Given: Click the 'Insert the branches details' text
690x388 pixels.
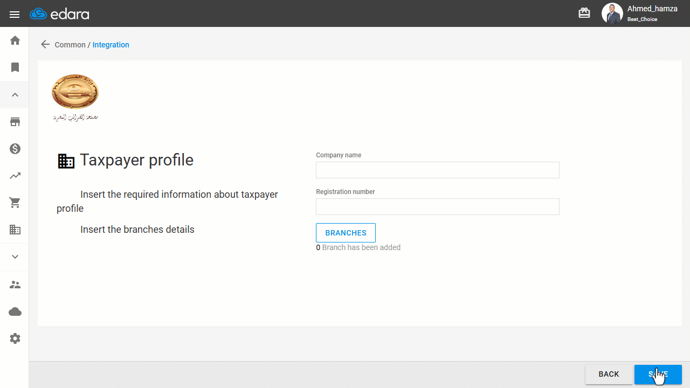Looking at the screenshot, I should pyautogui.click(x=137, y=230).
